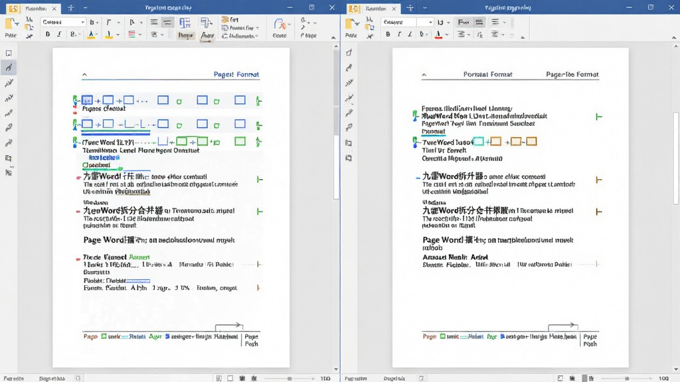
Task: Toggle Bold in the right window ribbon
Action: (x=388, y=34)
